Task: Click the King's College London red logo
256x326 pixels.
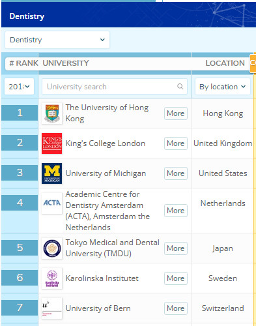Action: (51, 143)
